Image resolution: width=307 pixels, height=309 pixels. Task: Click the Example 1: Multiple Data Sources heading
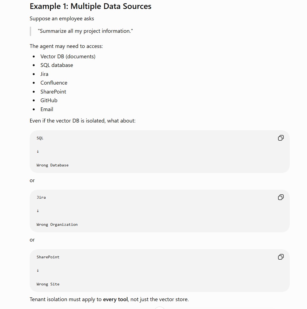90,6
